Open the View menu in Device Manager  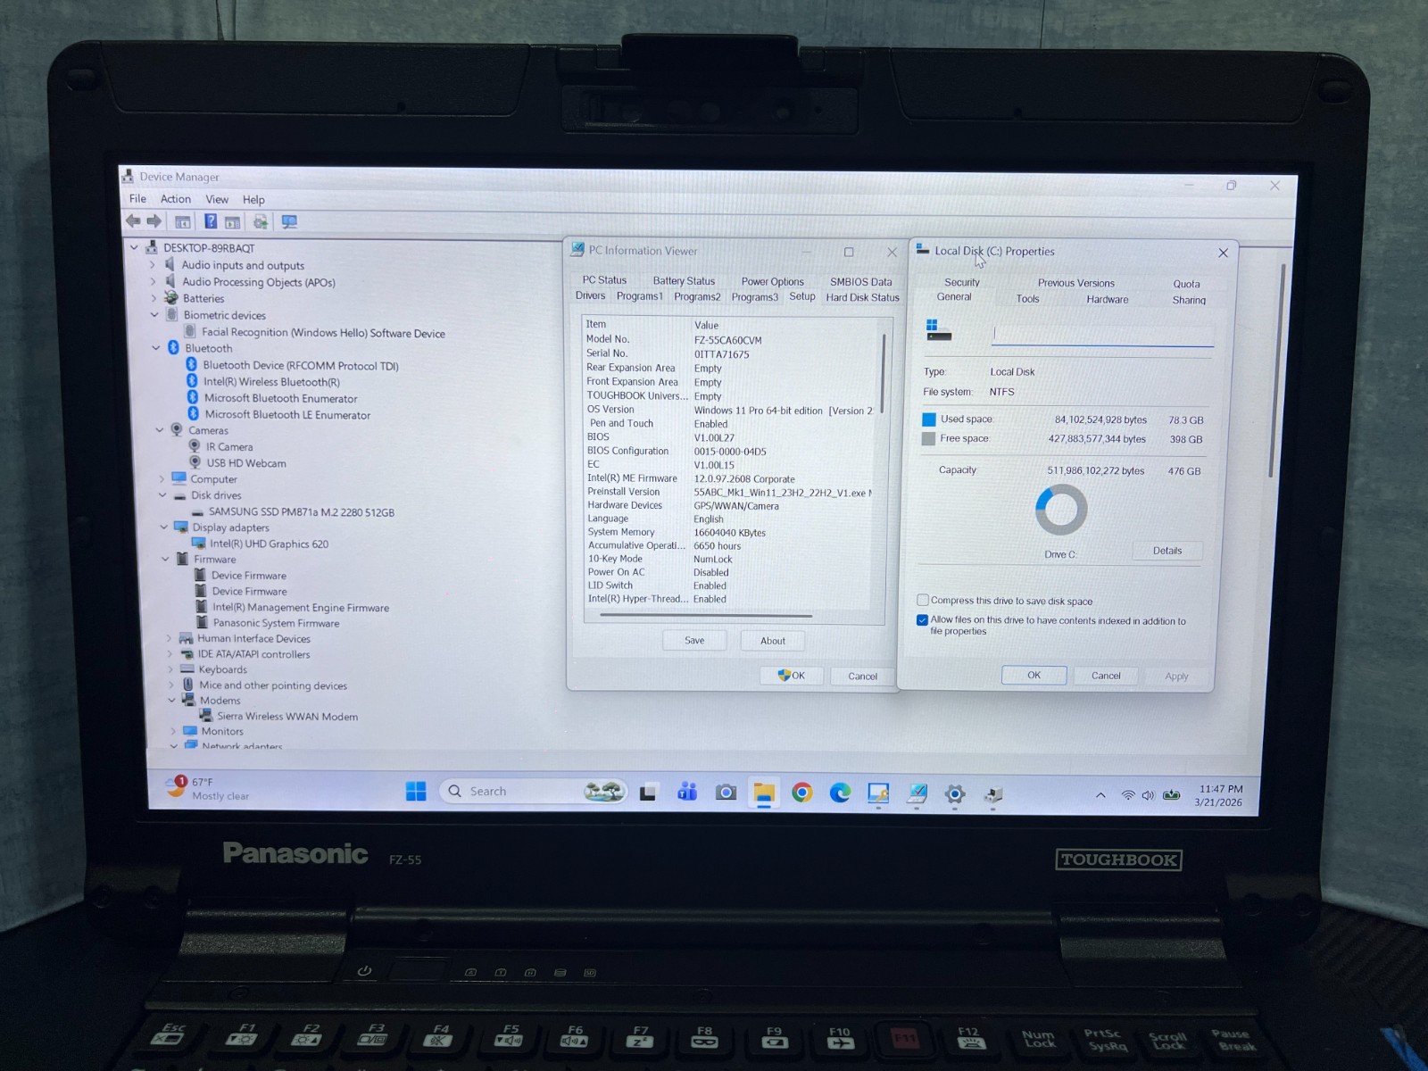tap(217, 200)
